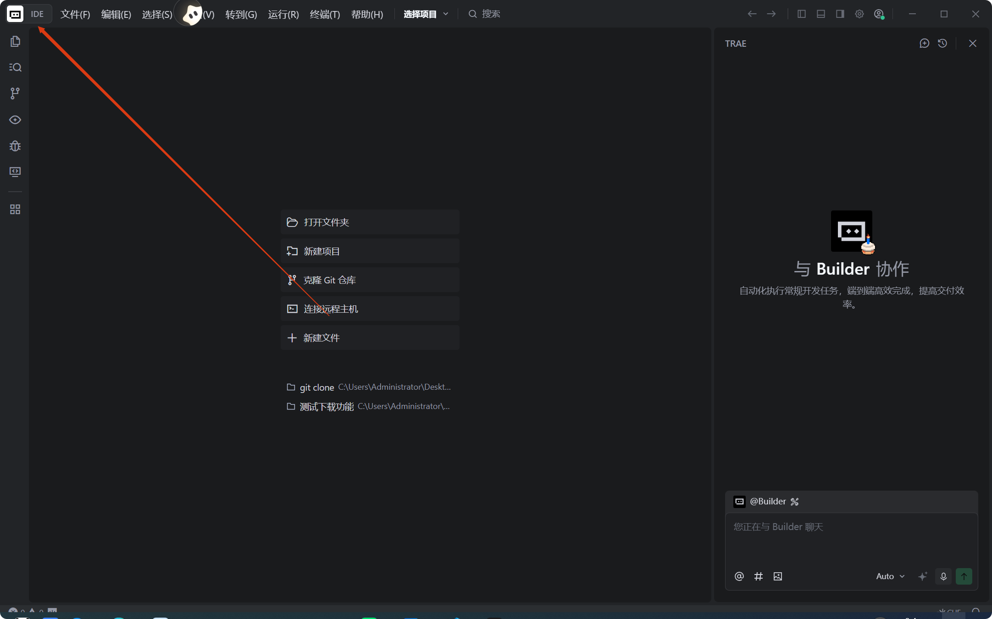
Task: Toggle the primary left sidebar layout
Action: [x=802, y=14]
